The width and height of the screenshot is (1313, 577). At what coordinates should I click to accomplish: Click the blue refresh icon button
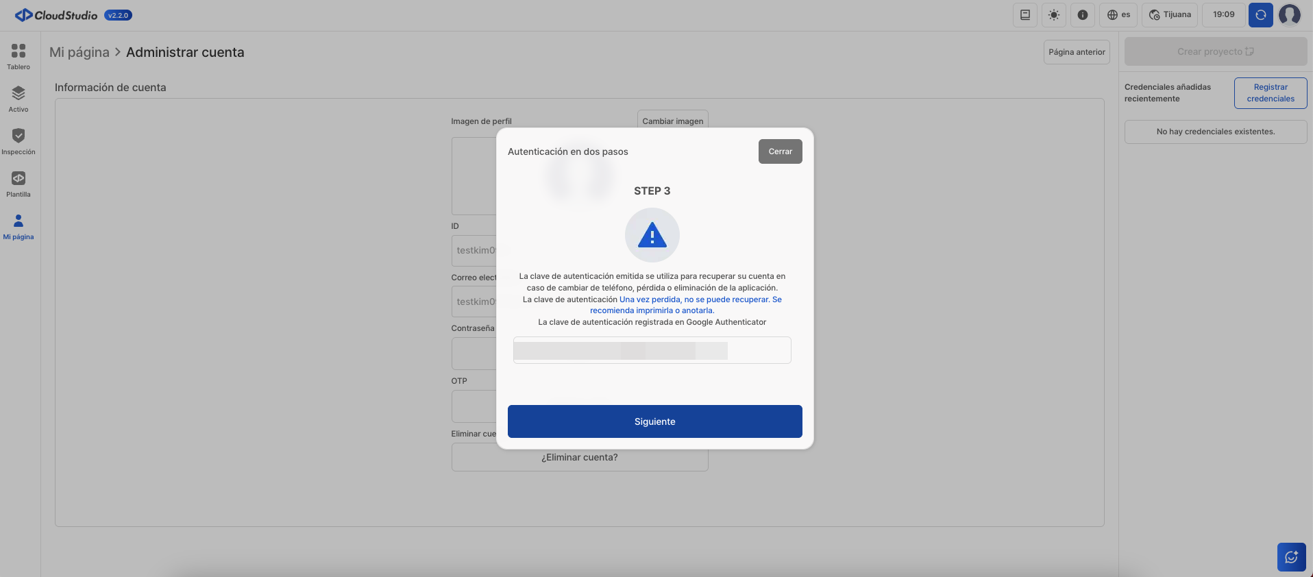pos(1260,15)
